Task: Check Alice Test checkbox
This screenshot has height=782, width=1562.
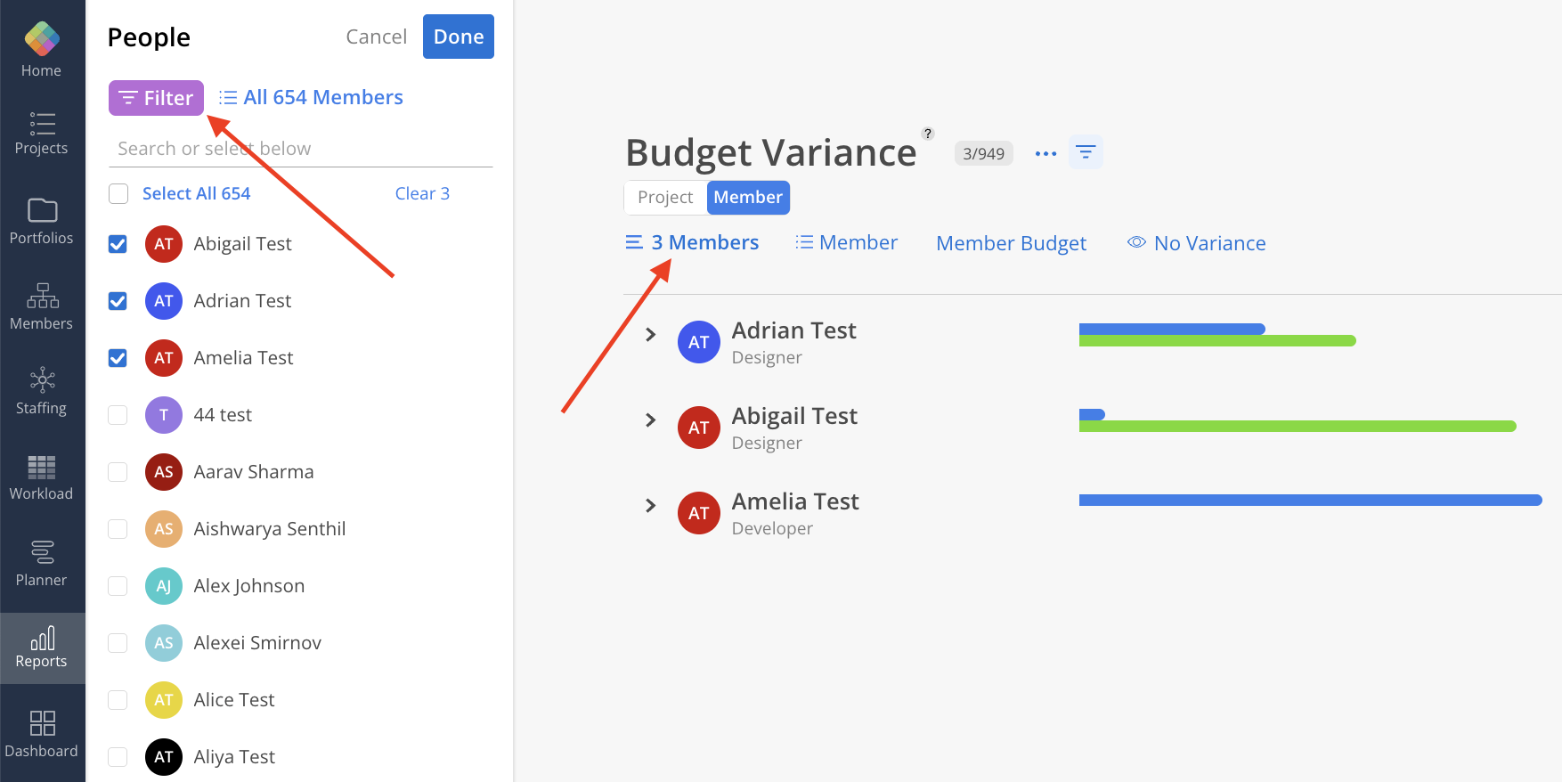Action: [x=118, y=700]
